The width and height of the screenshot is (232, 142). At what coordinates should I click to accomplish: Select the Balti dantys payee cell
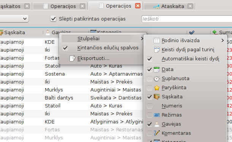59,98
